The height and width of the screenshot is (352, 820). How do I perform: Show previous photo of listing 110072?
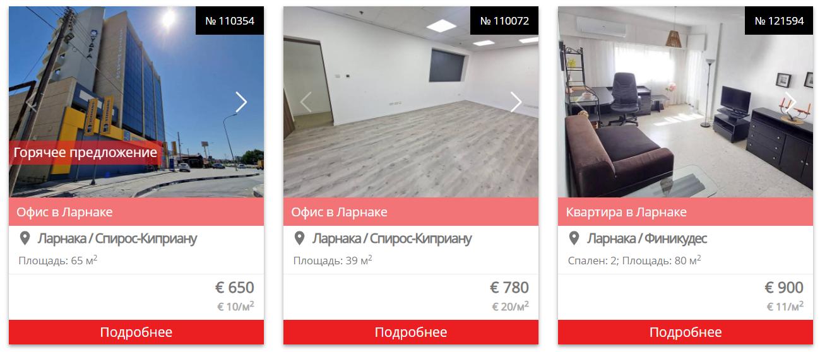pyautogui.click(x=306, y=102)
